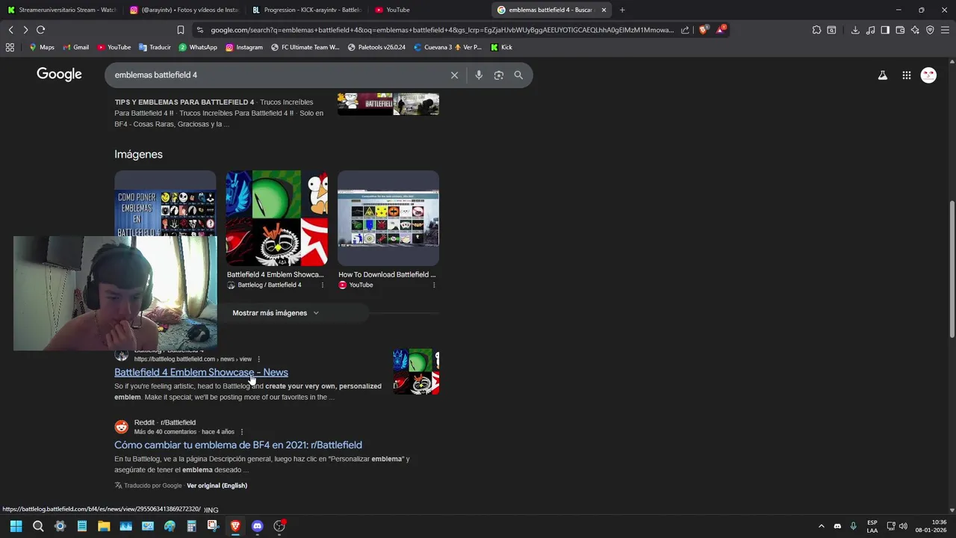Submit the search with the magnifier icon
This screenshot has height=538, width=956.
(x=518, y=75)
